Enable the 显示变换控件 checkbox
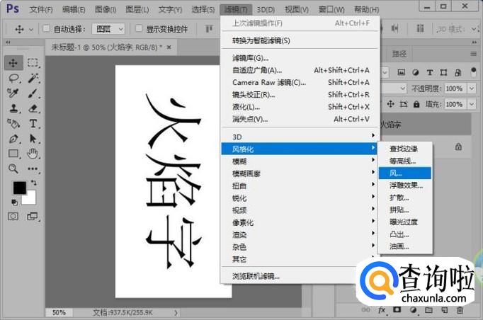This screenshot has width=483, height=320. point(139,28)
